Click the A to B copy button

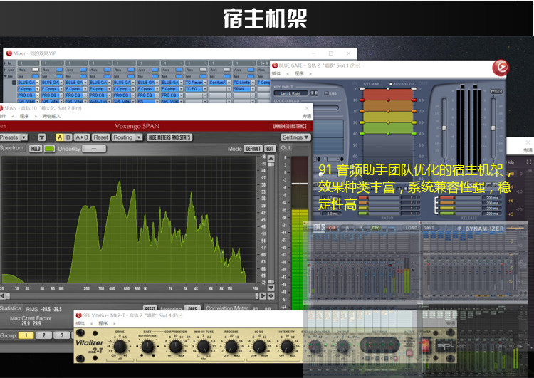(x=82, y=137)
